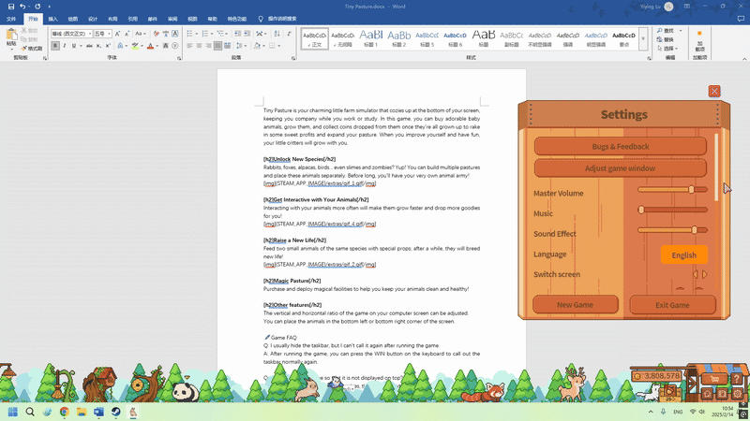750x421 pixels.
Task: Toggle underline text formatting
Action: pos(74,46)
